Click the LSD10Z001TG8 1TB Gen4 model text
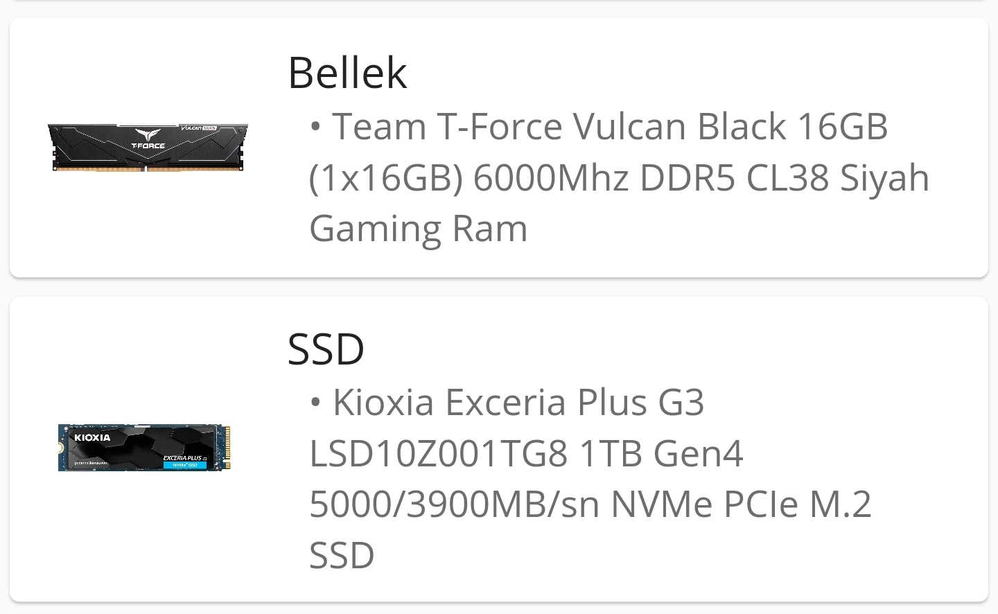 click(526, 453)
